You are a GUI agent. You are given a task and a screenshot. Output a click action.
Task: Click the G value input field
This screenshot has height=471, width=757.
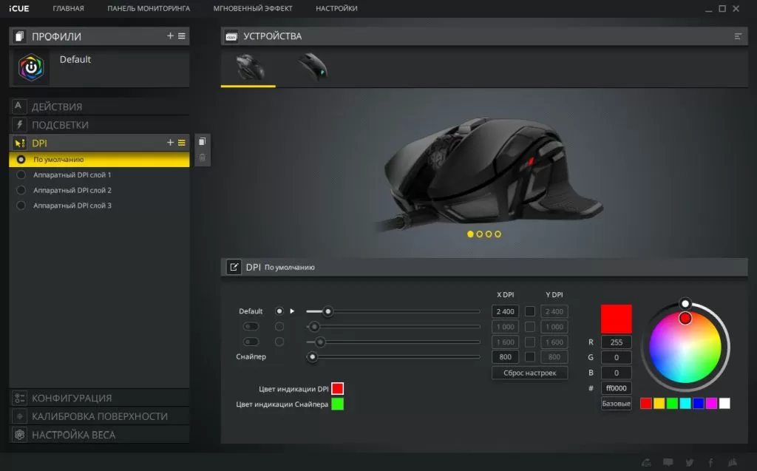tap(616, 357)
